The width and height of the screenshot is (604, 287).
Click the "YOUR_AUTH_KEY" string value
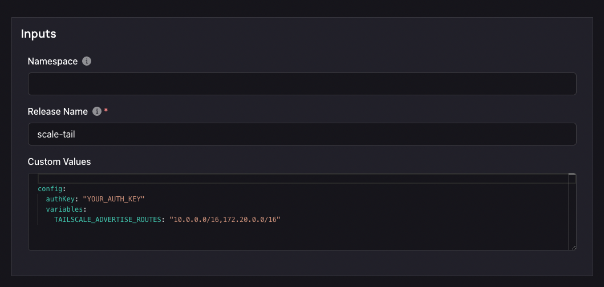click(x=113, y=199)
